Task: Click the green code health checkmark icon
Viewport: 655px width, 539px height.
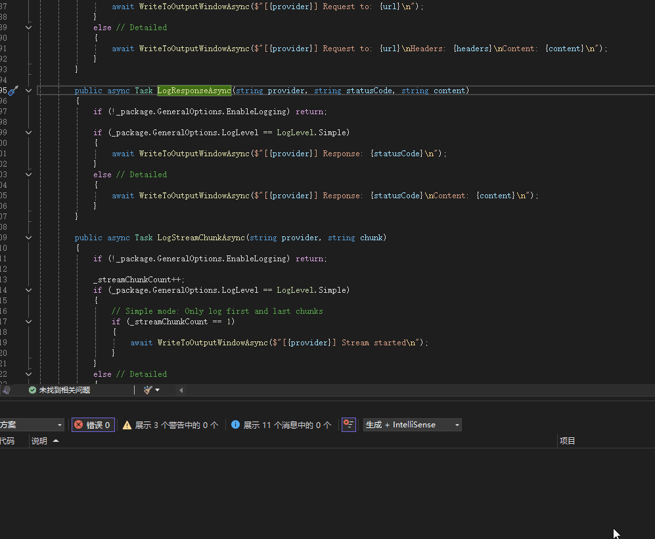Action: [32, 389]
